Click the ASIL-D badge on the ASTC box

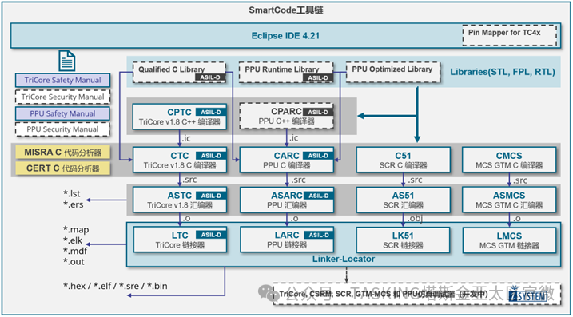click(x=211, y=195)
